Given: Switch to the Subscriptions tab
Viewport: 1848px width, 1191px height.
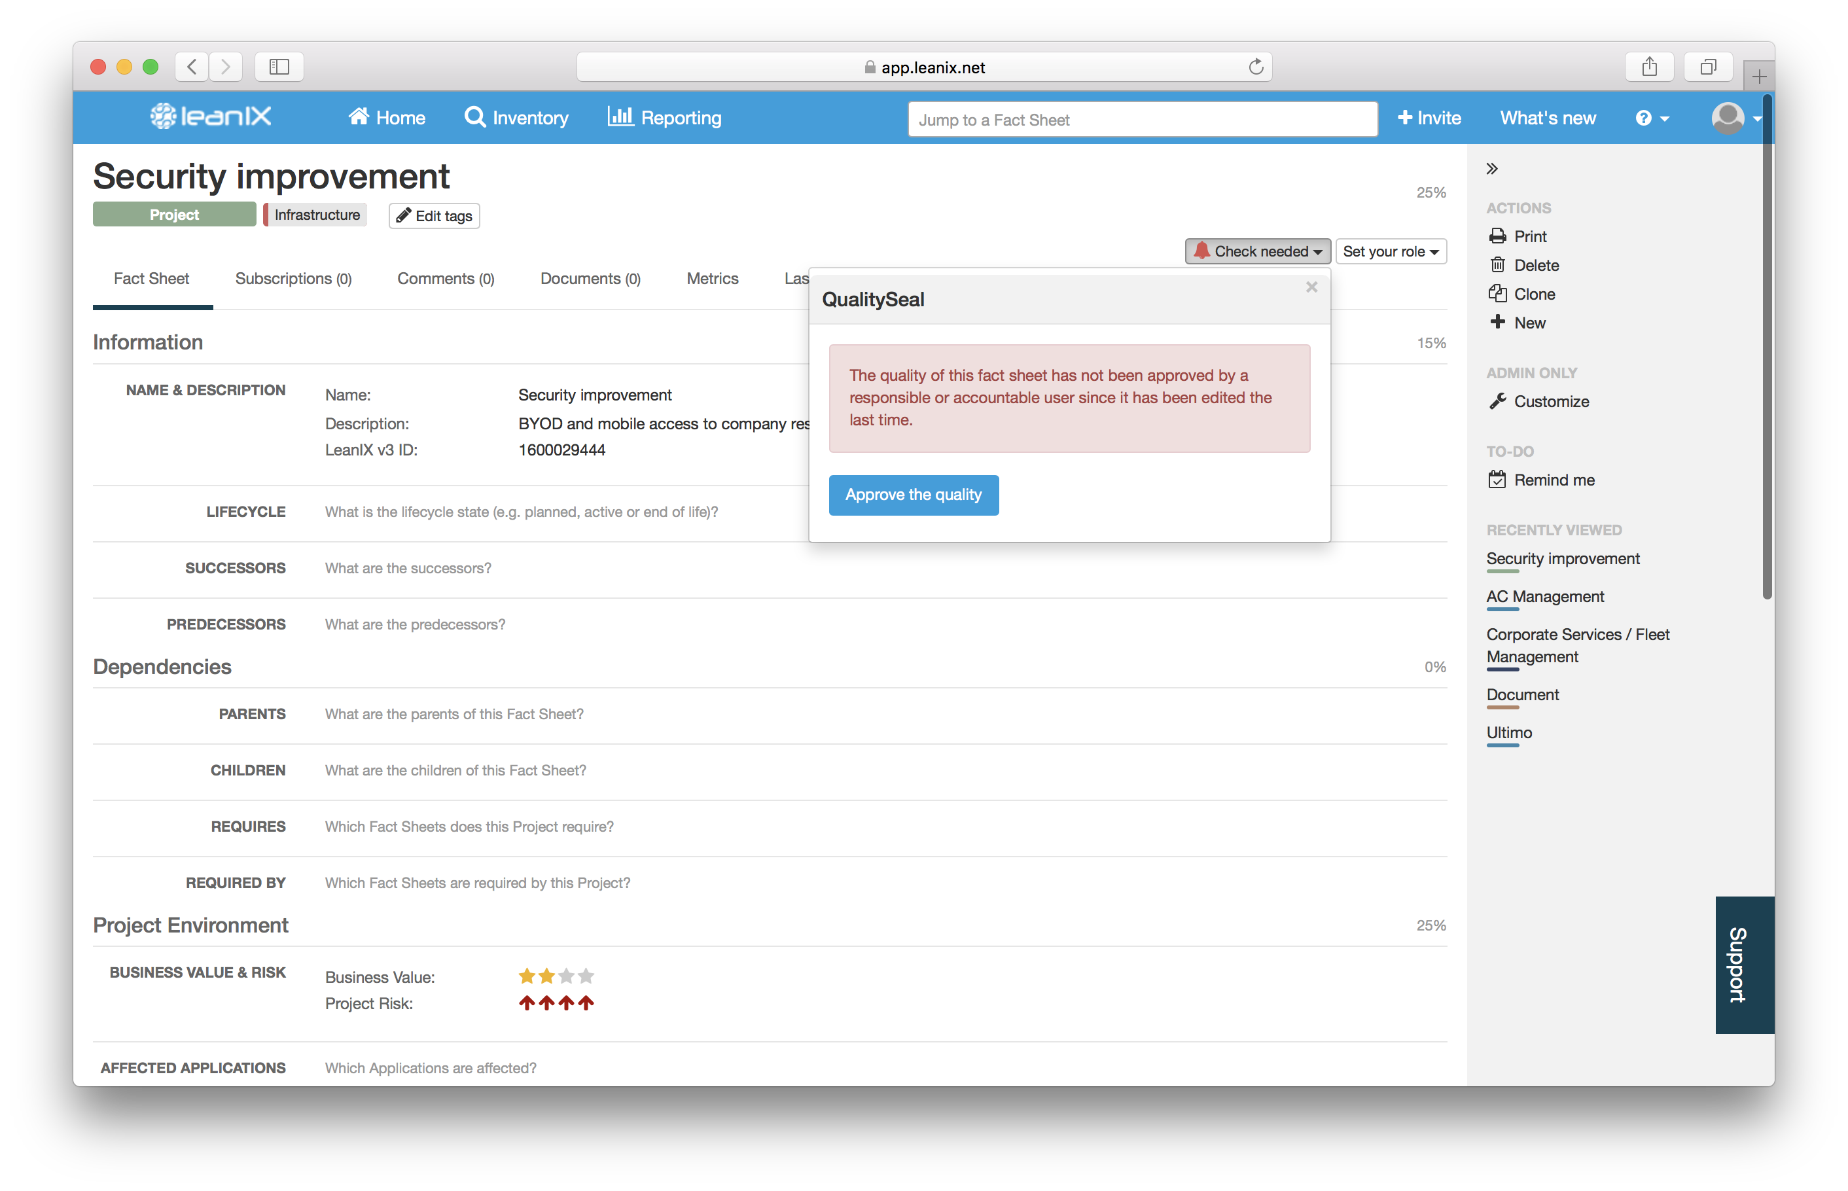Looking at the screenshot, I should click(x=293, y=278).
